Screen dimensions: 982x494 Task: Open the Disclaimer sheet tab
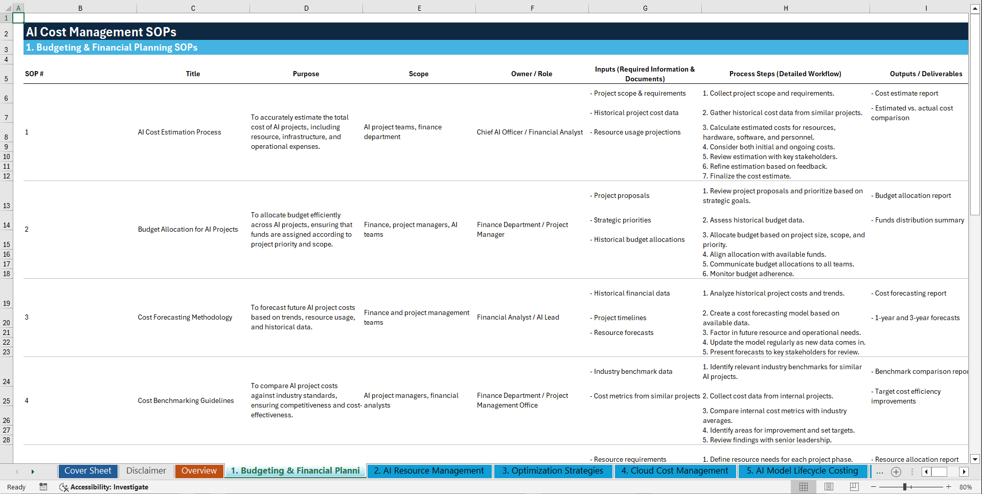pyautogui.click(x=146, y=470)
